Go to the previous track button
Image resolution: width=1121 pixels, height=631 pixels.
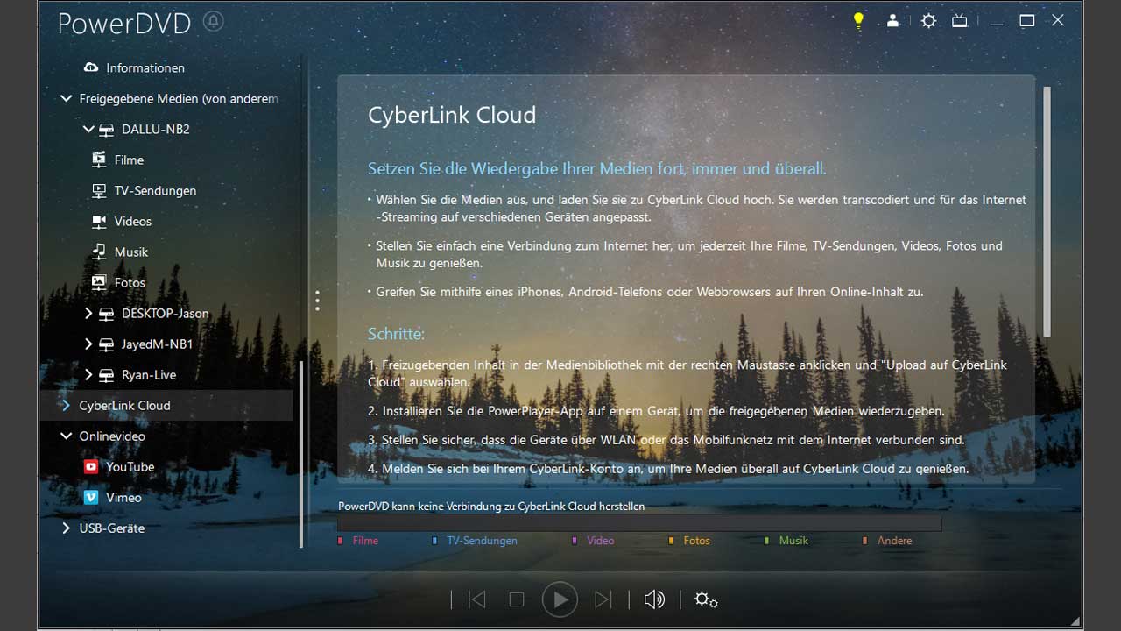coord(477,599)
